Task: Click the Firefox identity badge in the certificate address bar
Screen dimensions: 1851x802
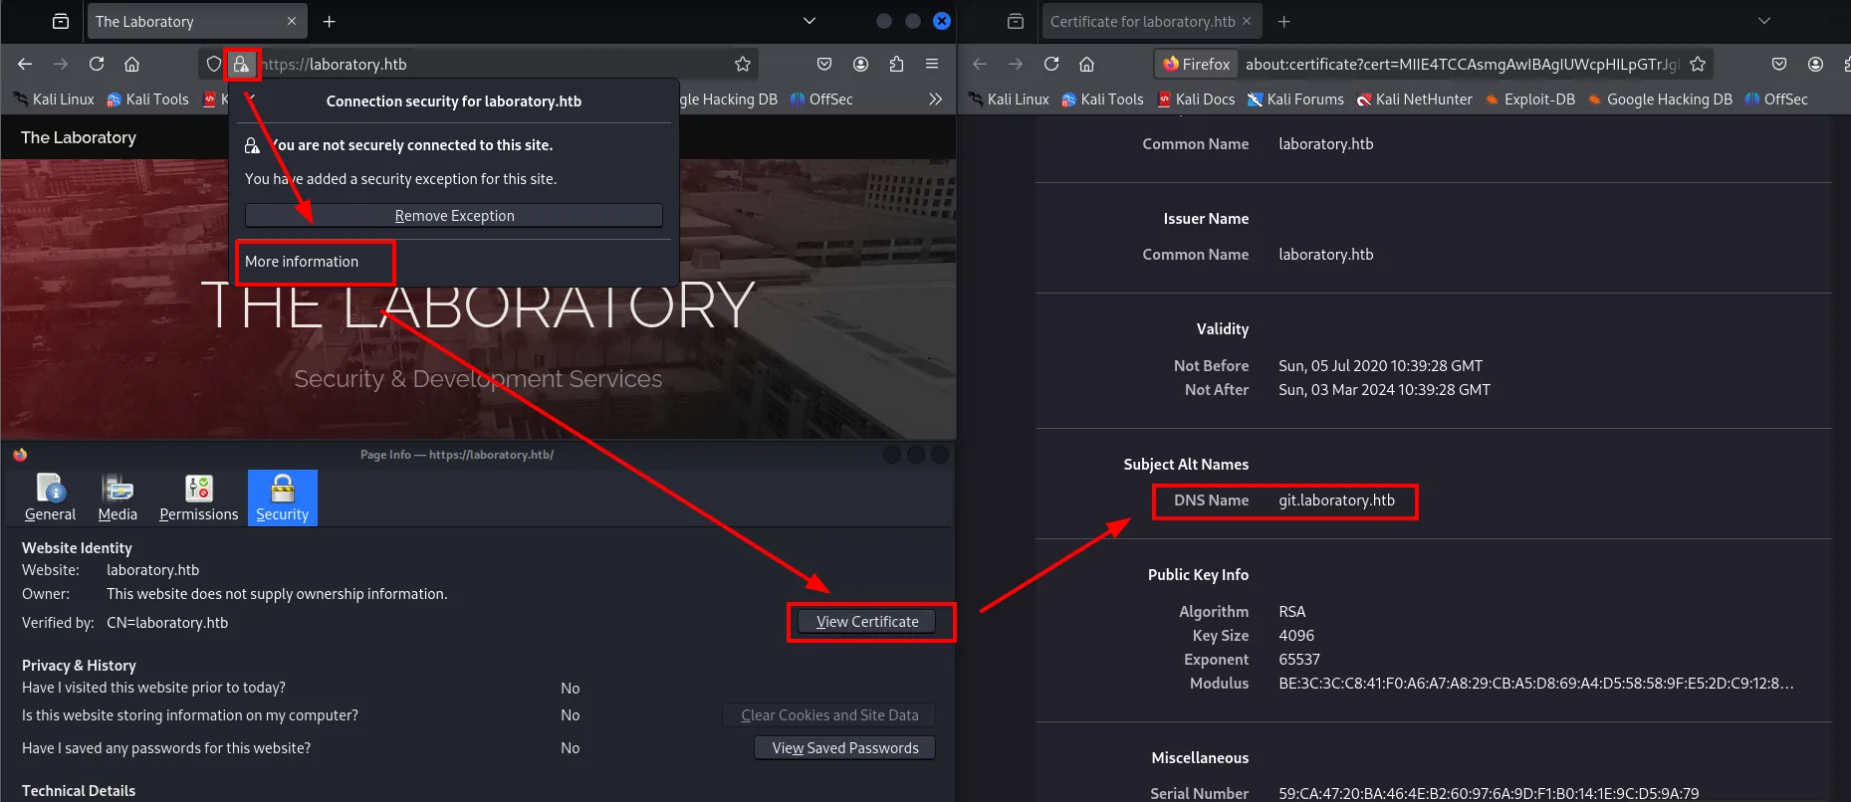Action: click(1197, 65)
